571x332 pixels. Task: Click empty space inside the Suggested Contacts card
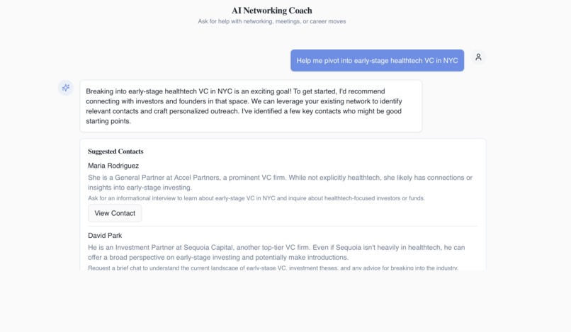pyautogui.click(x=310, y=213)
